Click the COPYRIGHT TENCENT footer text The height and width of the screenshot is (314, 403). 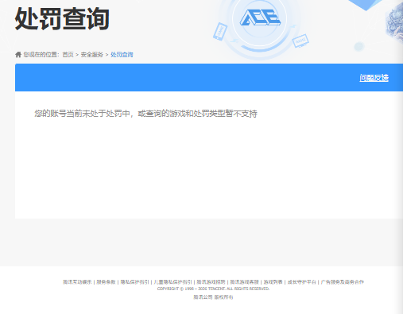pyautogui.click(x=213, y=289)
